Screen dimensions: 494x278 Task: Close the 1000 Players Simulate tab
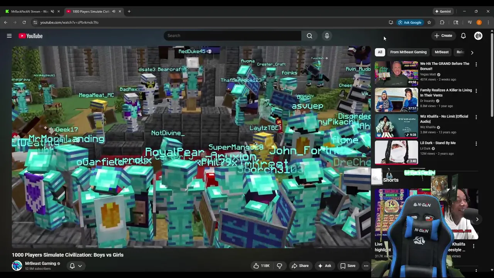coord(120,11)
